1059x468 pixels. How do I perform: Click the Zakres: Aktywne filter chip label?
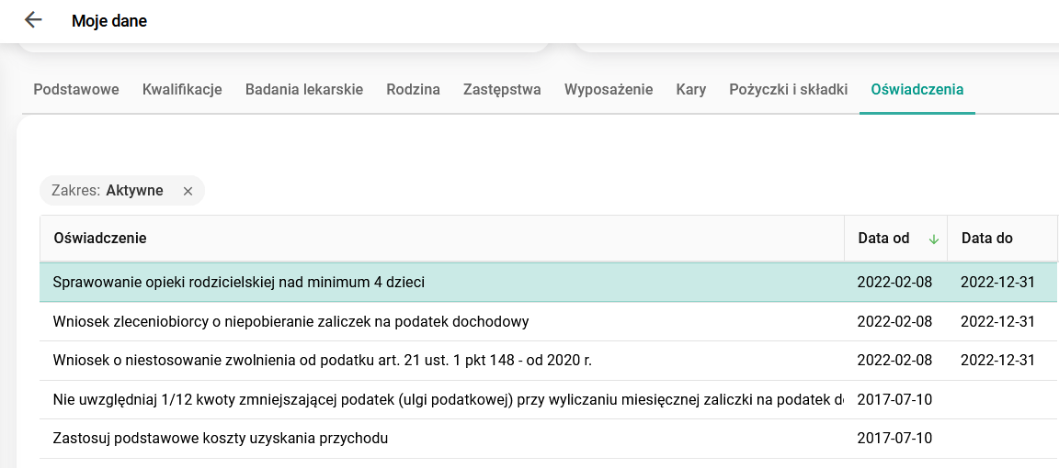point(108,191)
